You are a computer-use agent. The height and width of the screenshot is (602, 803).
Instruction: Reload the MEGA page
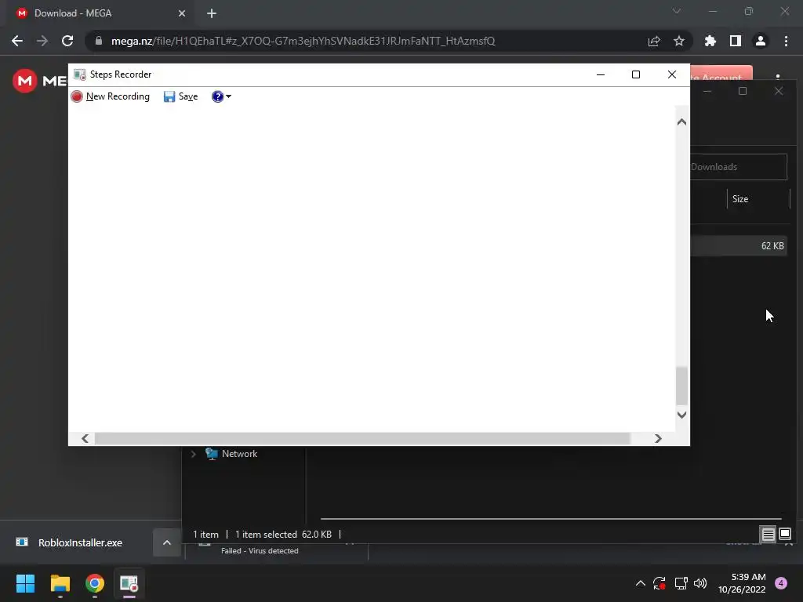pos(67,41)
